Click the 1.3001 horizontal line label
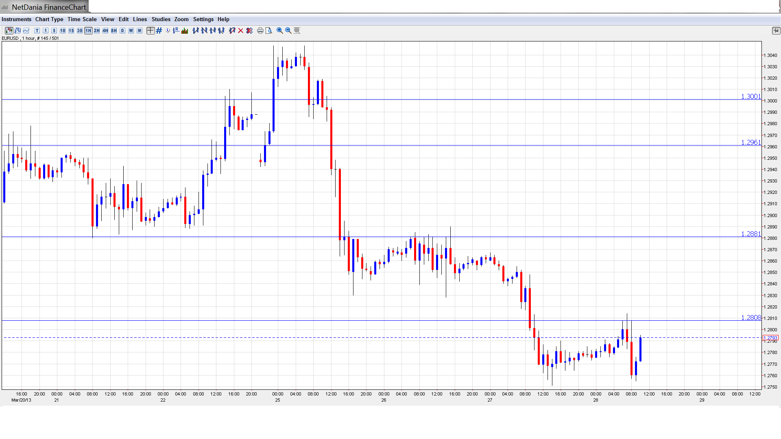This screenshot has width=781, height=439. 750,96
